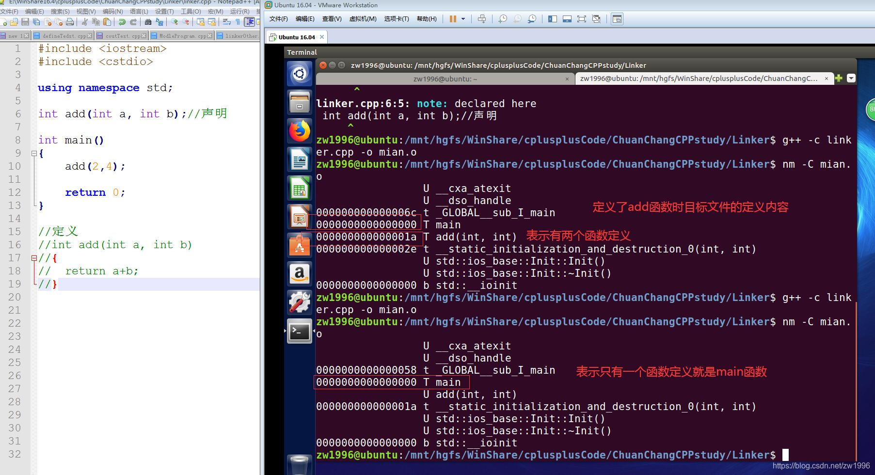Click the Paste clipboard icon in Notepad++
This screenshot has width=875, height=475.
(107, 22)
